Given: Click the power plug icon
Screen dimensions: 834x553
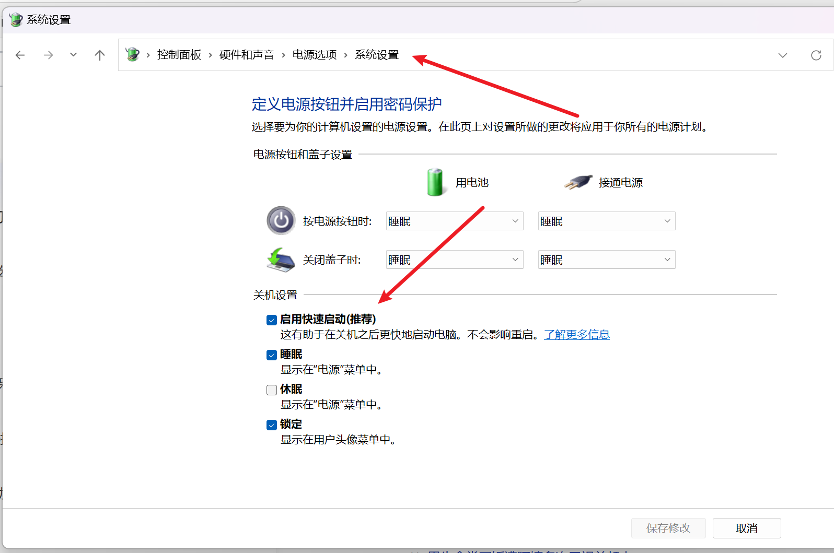Looking at the screenshot, I should pos(578,182).
